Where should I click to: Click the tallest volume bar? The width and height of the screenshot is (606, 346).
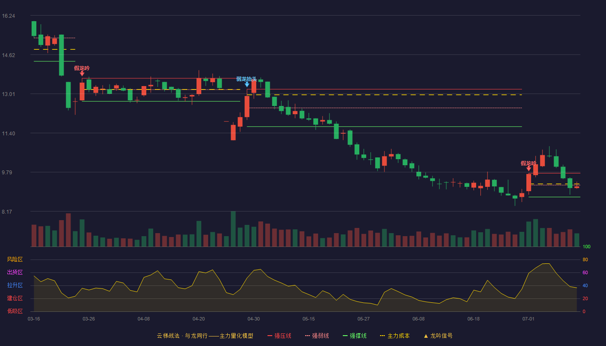tap(233, 229)
